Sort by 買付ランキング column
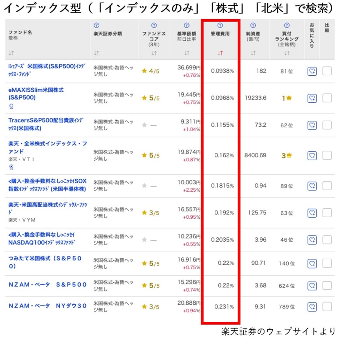Screen dimensions: 343x339 click(x=287, y=53)
